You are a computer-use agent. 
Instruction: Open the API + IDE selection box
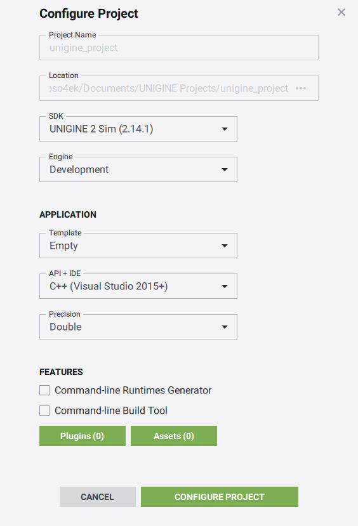138,286
